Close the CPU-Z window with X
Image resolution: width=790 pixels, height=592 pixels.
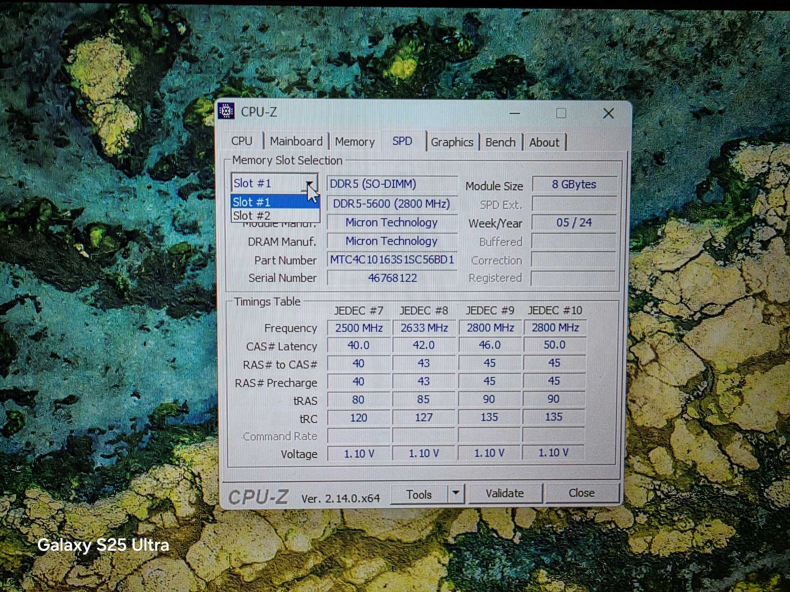(x=609, y=114)
